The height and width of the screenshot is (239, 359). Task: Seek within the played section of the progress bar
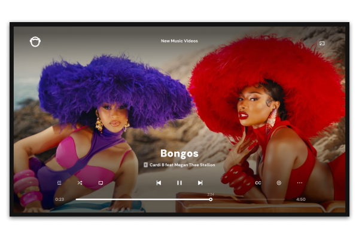[142, 200]
